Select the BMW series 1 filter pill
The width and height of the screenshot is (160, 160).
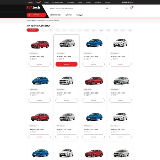[x=43, y=30]
